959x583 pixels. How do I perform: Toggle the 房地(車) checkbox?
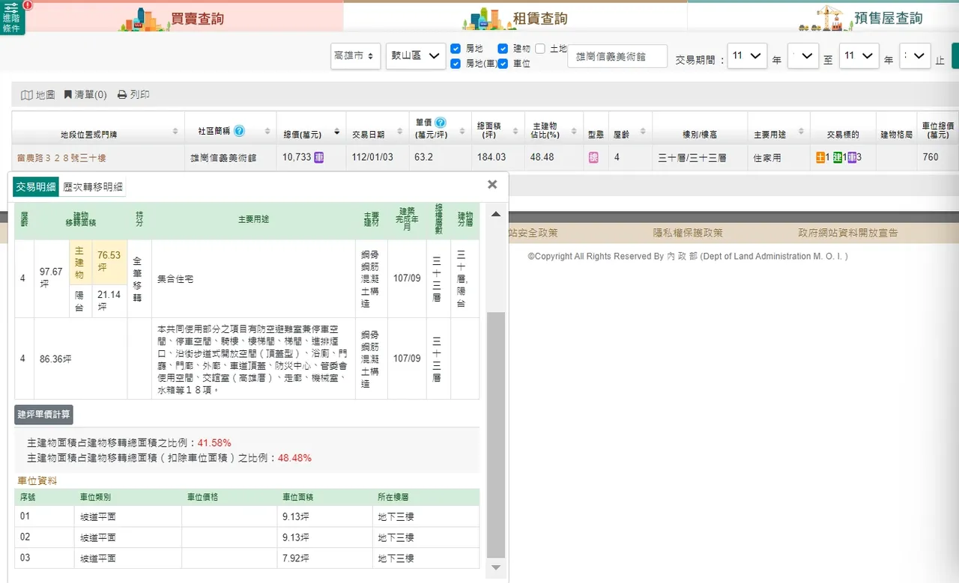click(456, 64)
